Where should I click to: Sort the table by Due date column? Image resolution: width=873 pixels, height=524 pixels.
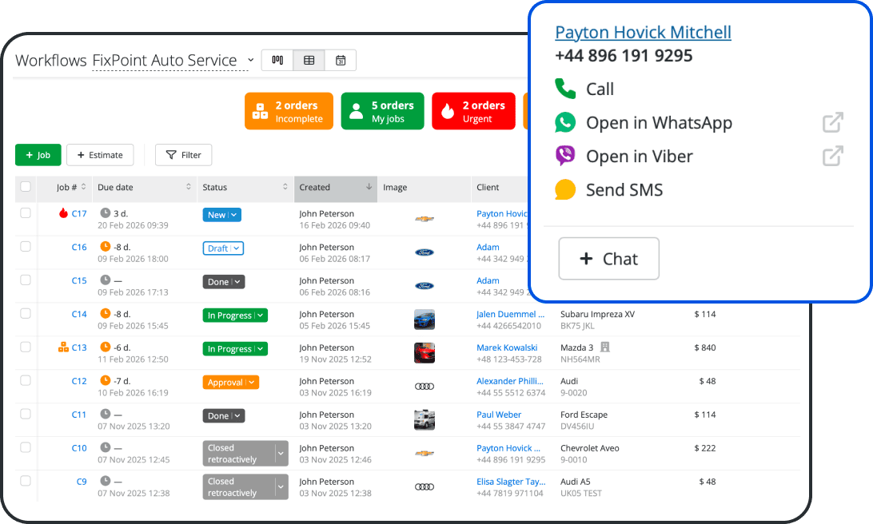click(189, 188)
